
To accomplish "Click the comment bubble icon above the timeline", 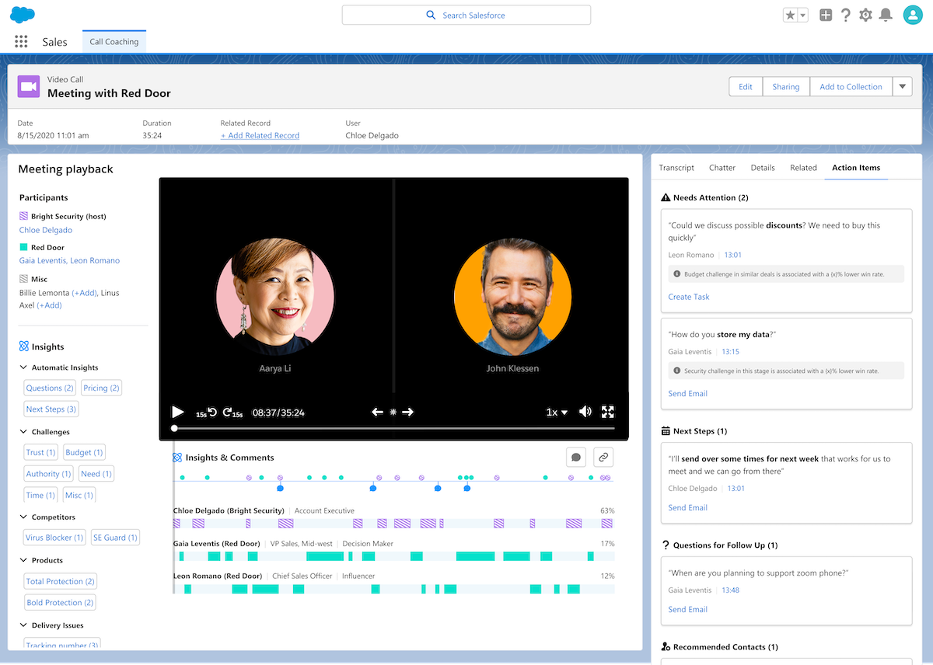I will pos(576,457).
